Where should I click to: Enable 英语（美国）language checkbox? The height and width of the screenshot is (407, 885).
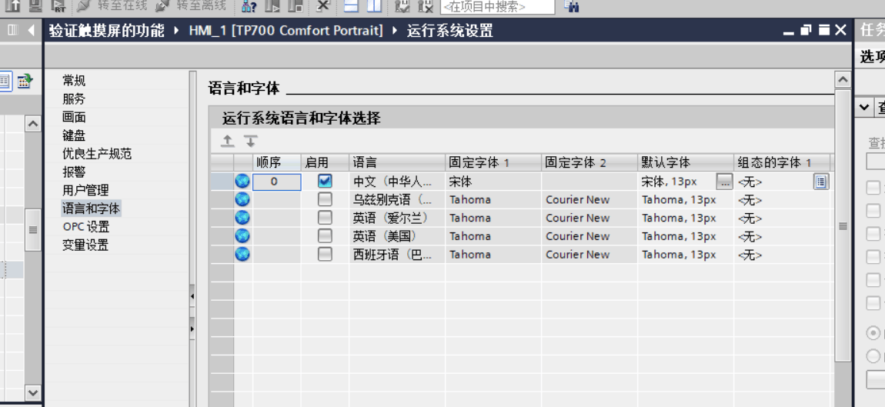click(x=325, y=235)
